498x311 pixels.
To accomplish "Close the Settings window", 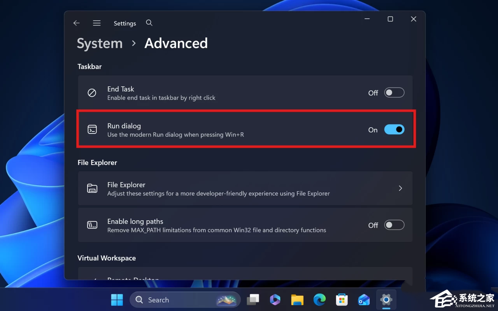I will click(x=414, y=19).
